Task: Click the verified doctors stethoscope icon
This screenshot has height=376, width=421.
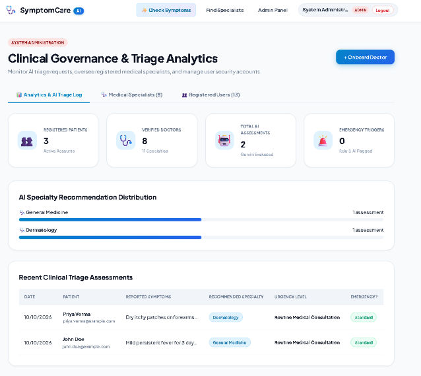Action: point(125,140)
